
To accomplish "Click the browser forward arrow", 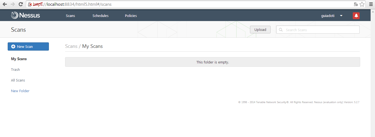I will (13, 4).
